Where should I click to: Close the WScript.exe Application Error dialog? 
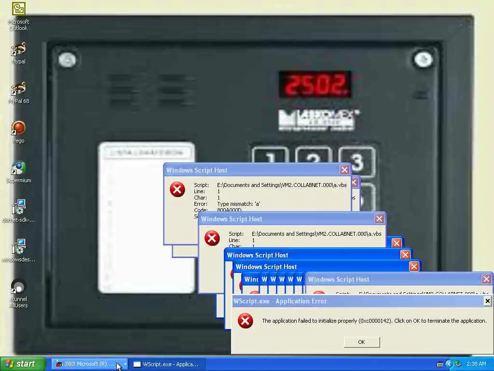click(x=487, y=301)
